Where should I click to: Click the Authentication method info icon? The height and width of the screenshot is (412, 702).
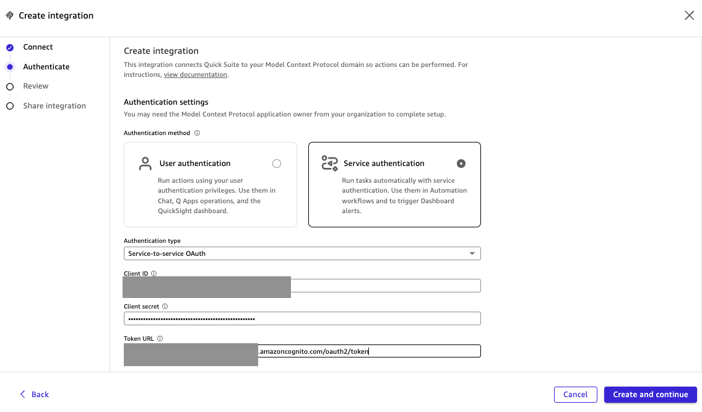[197, 133]
